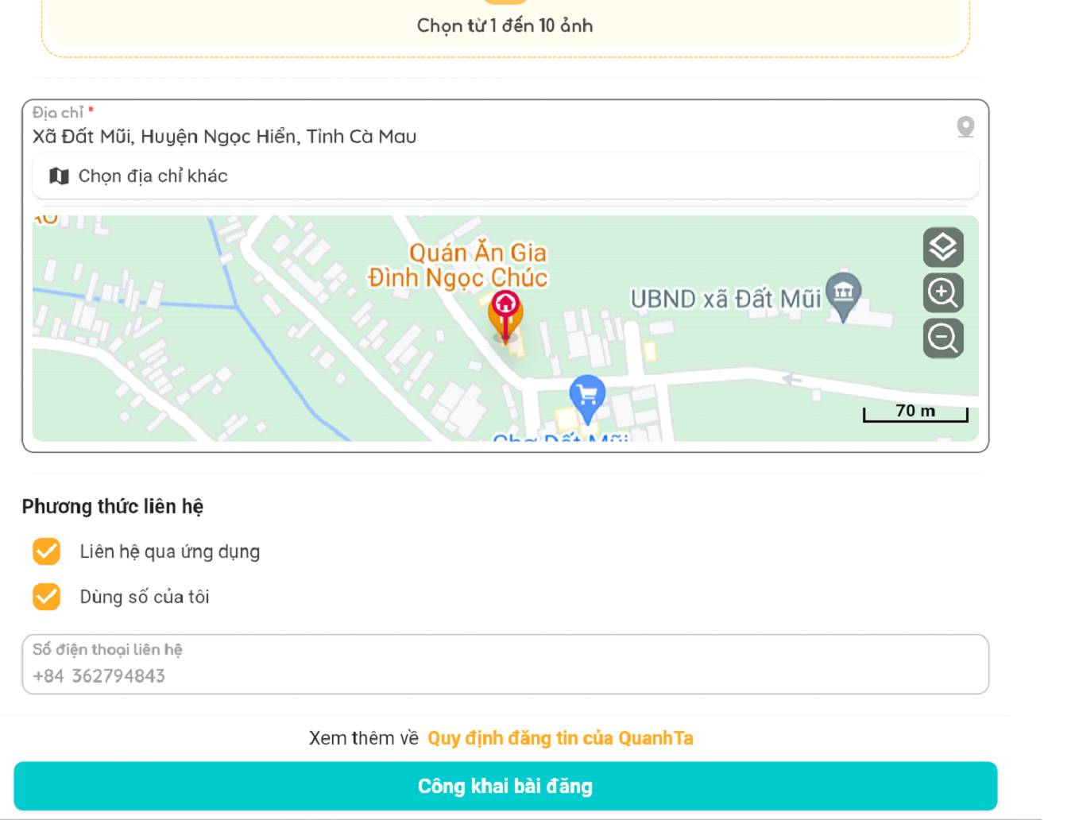Screen dimensions: 1075x820
Task: Choose a different address via Chọn địa chỉ khác
Action: click(x=505, y=176)
